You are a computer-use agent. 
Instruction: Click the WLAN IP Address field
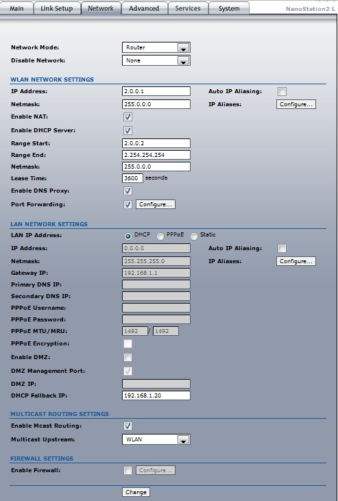pyautogui.click(x=156, y=91)
